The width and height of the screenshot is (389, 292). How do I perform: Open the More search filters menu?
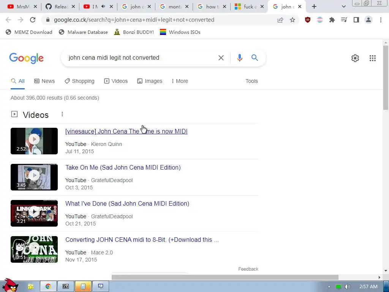click(x=180, y=81)
